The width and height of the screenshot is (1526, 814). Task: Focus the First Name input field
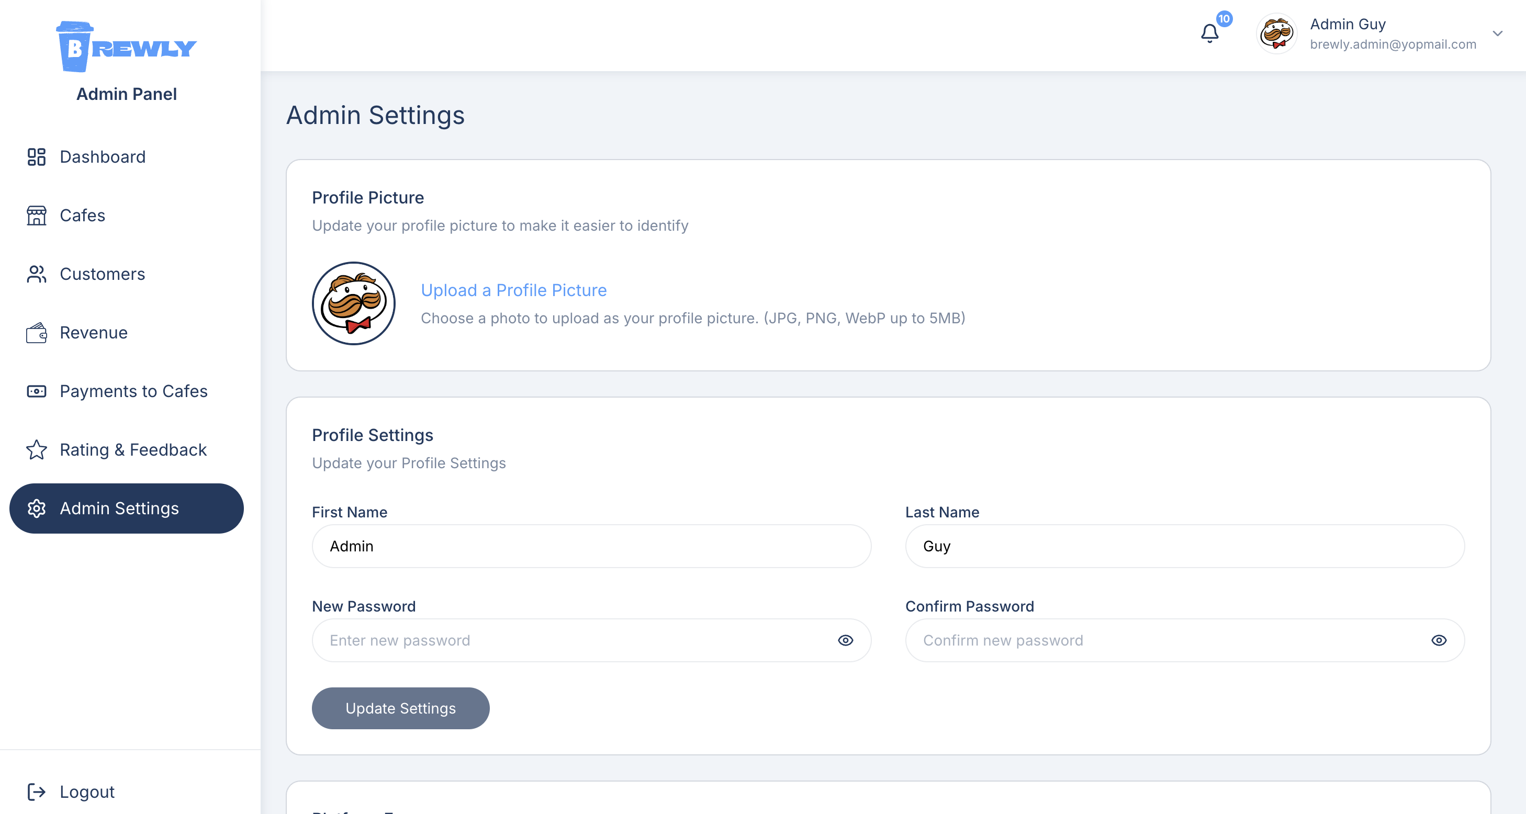coord(591,546)
